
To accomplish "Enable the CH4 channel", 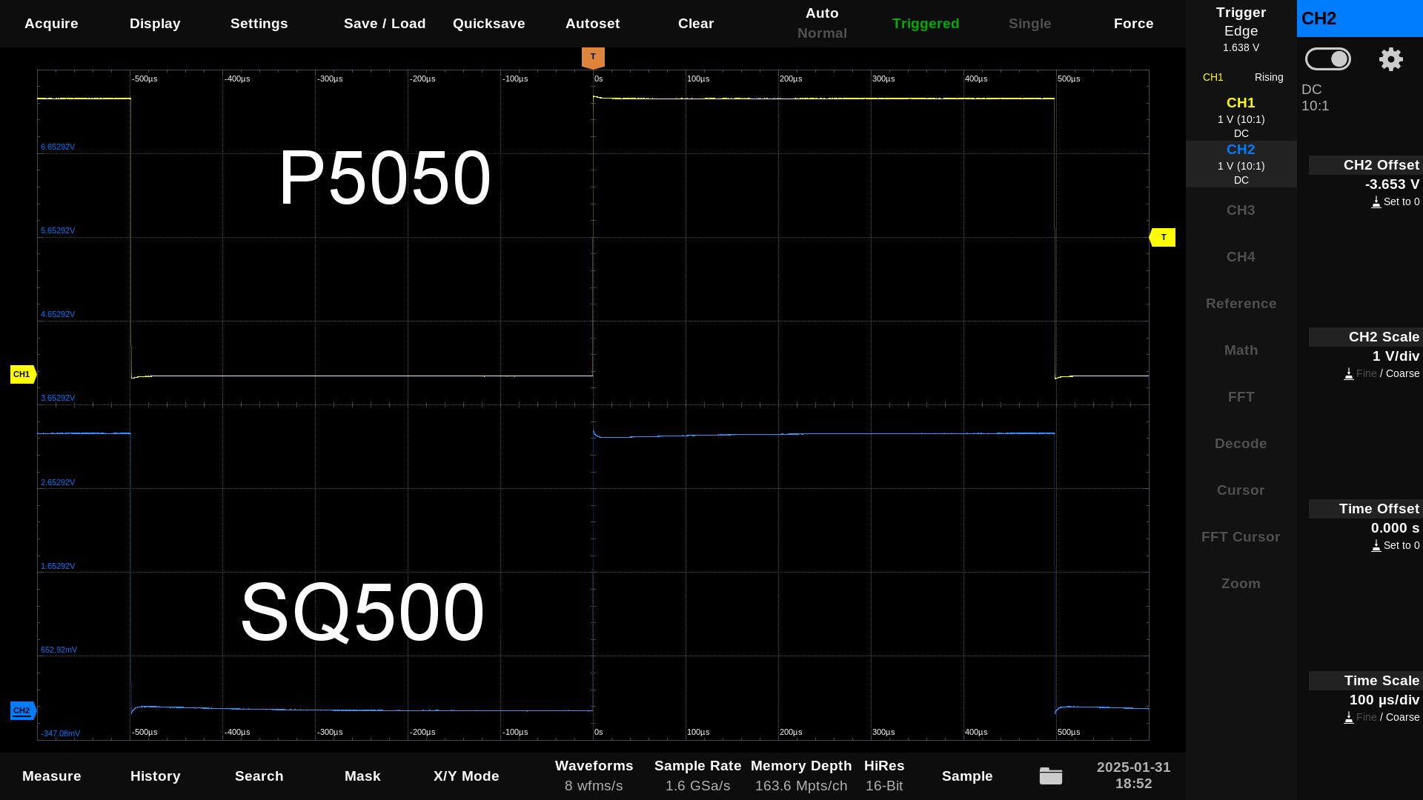I will point(1241,257).
